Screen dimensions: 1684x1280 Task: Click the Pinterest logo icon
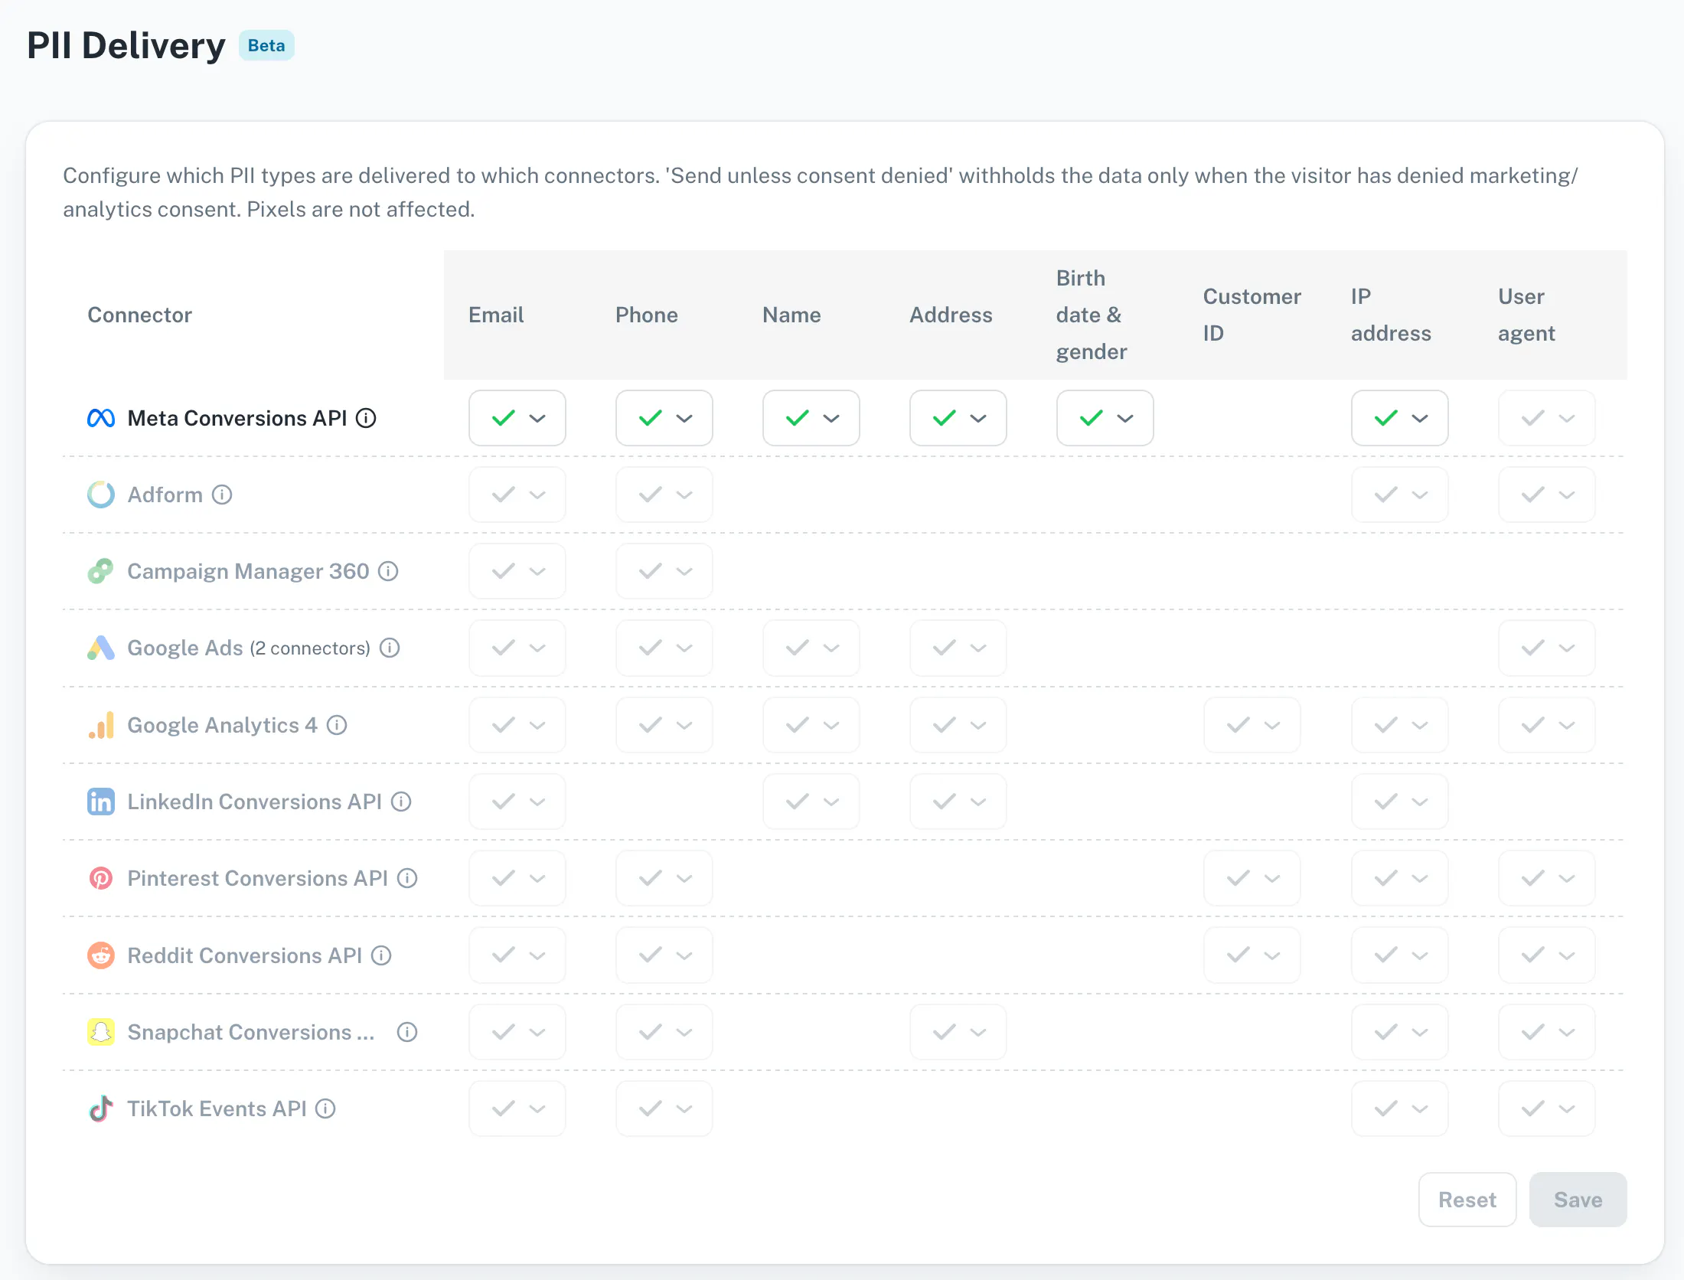[x=101, y=878]
